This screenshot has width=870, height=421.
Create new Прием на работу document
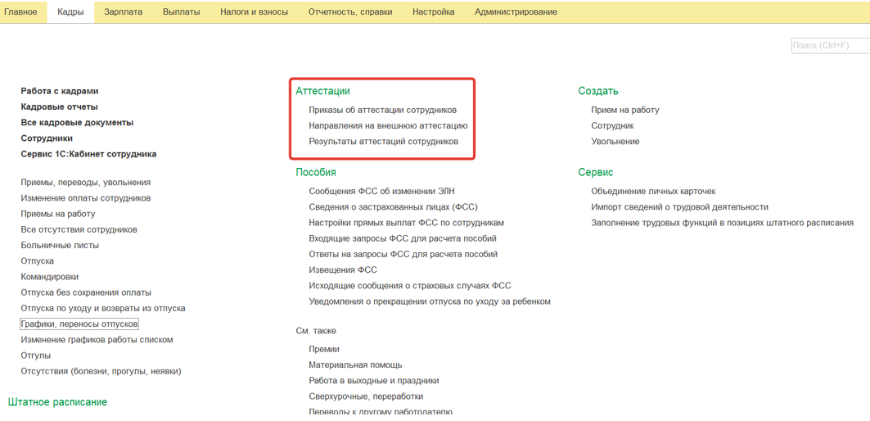point(624,110)
